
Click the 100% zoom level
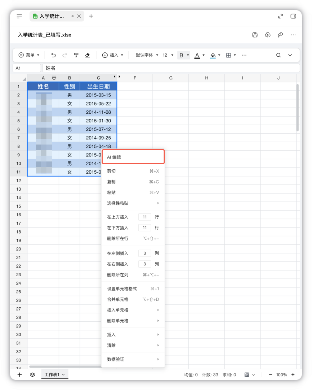tap(282, 374)
